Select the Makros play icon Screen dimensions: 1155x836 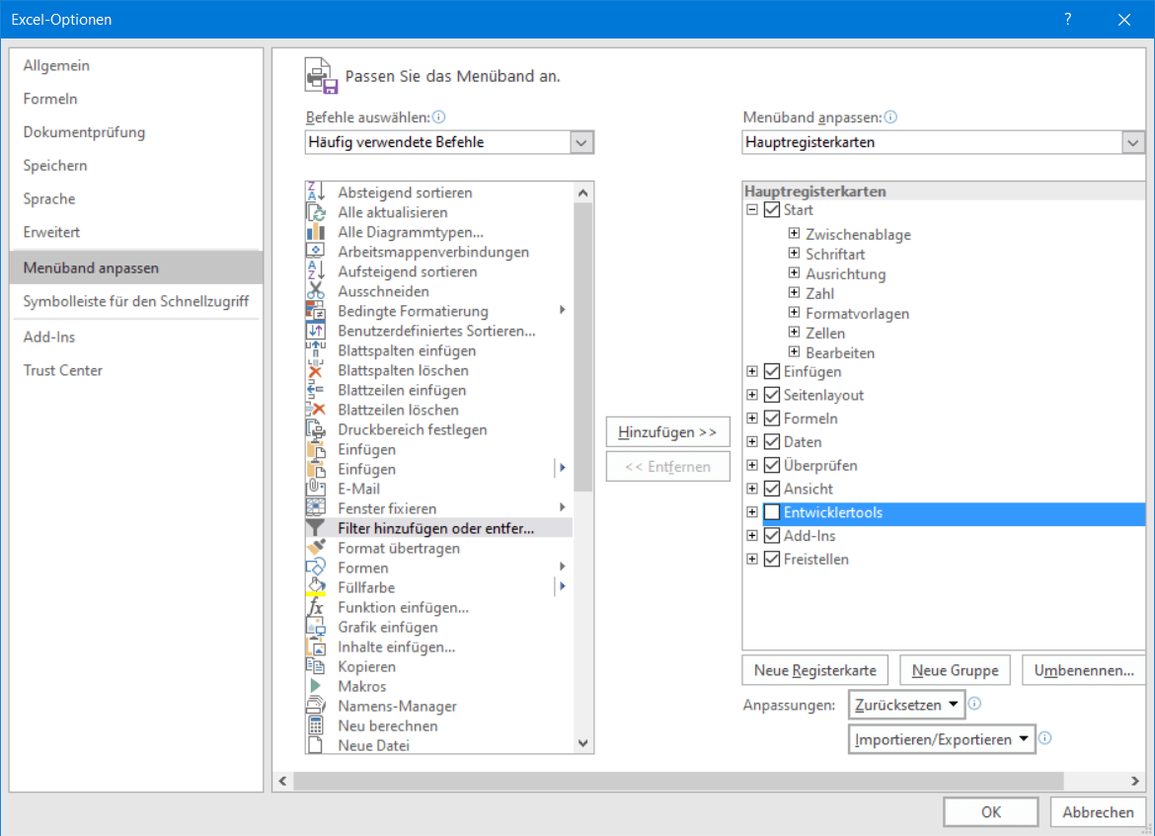(316, 686)
